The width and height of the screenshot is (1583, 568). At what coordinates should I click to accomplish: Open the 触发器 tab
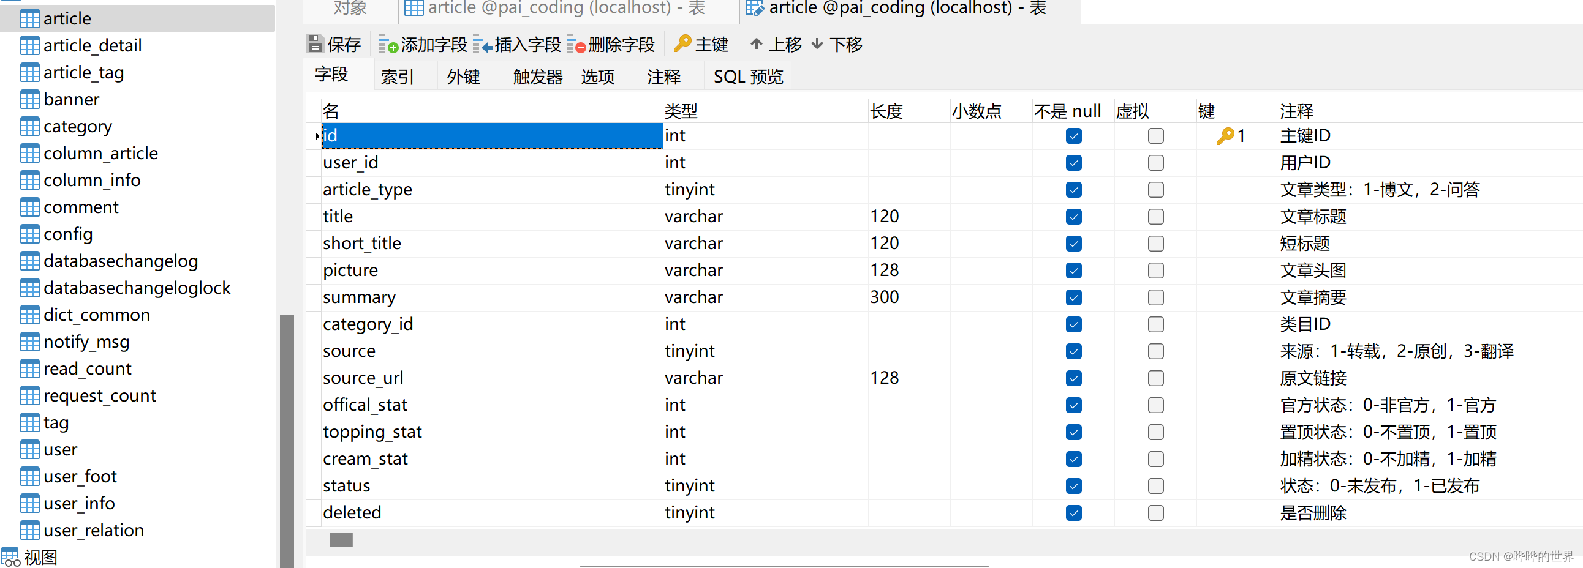point(536,76)
